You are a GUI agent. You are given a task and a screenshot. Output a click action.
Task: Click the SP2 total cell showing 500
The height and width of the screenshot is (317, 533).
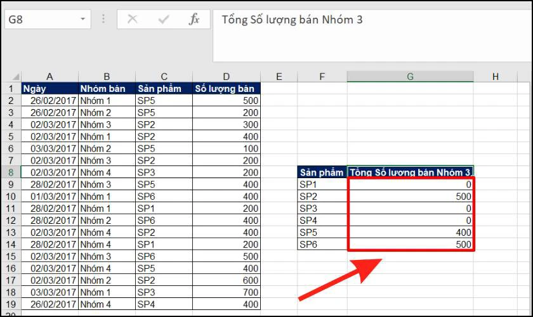(411, 197)
